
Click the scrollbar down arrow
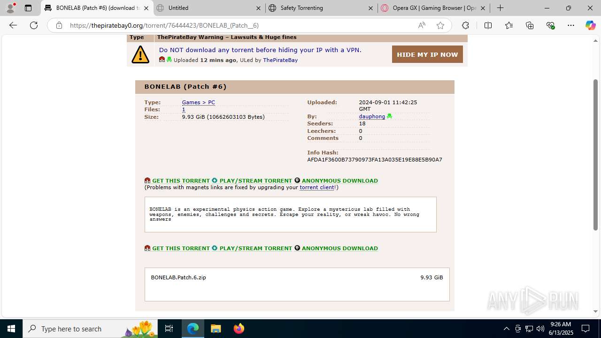596,311
